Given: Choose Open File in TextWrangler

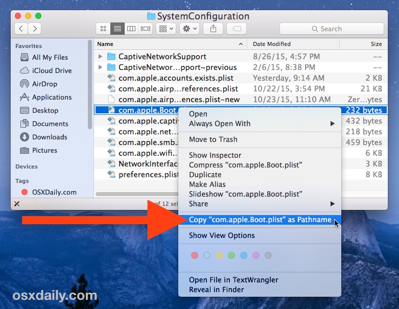Looking at the screenshot, I should click(x=260, y=280).
